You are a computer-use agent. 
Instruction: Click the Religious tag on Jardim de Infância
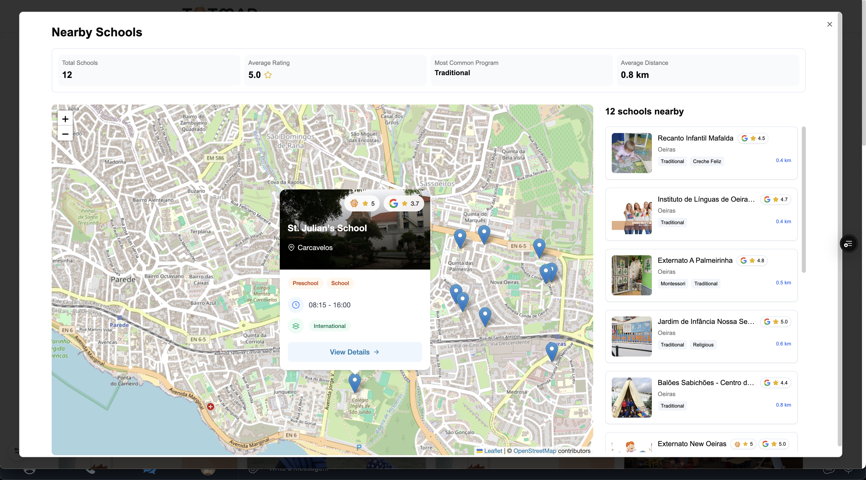pos(703,345)
